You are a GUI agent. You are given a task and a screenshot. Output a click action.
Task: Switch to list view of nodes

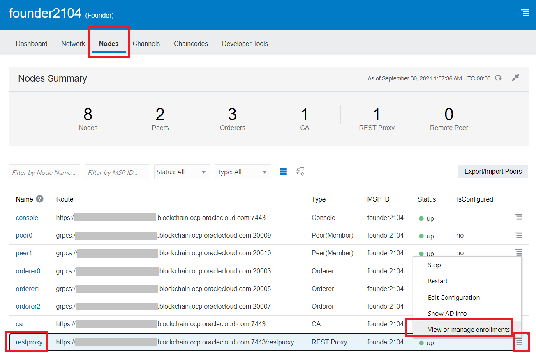[x=283, y=172]
